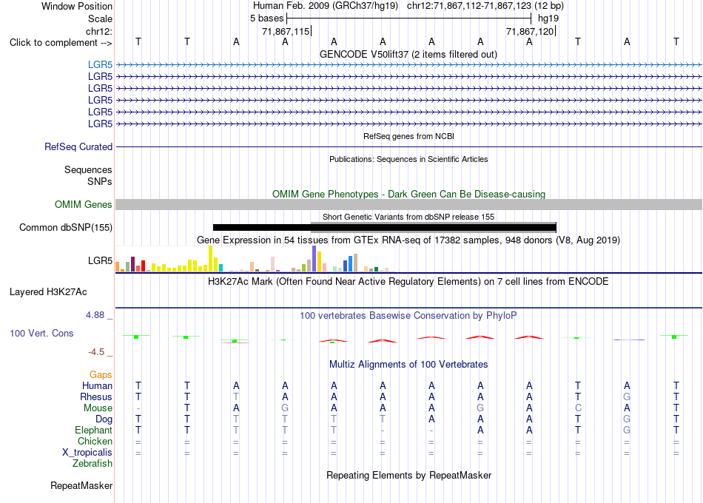
Task: Select the Dog species label
Action: coord(104,419)
